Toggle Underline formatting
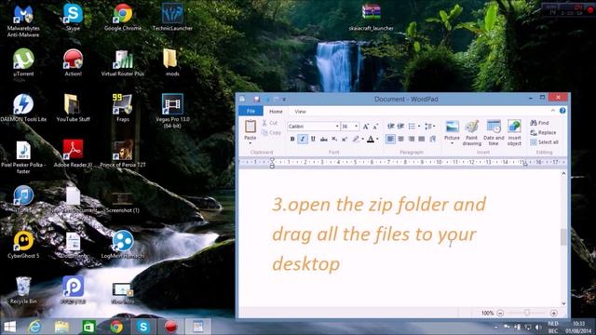596x335 pixels. coord(313,139)
